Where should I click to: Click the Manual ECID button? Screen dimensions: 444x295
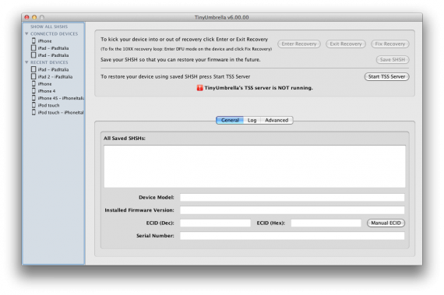(386, 223)
